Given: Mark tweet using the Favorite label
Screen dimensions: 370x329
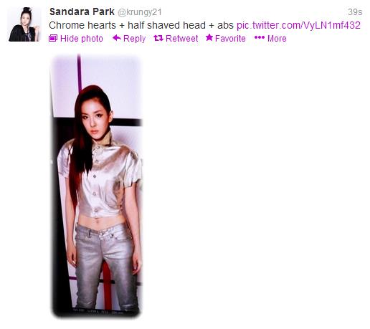Looking at the screenshot, I should click(230, 39).
